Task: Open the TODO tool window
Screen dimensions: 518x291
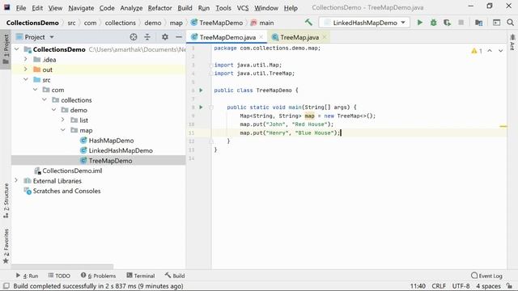Action: pyautogui.click(x=59, y=276)
